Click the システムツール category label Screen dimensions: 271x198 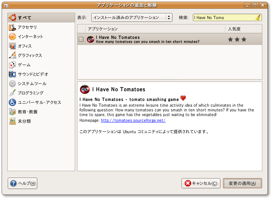tap(32, 84)
